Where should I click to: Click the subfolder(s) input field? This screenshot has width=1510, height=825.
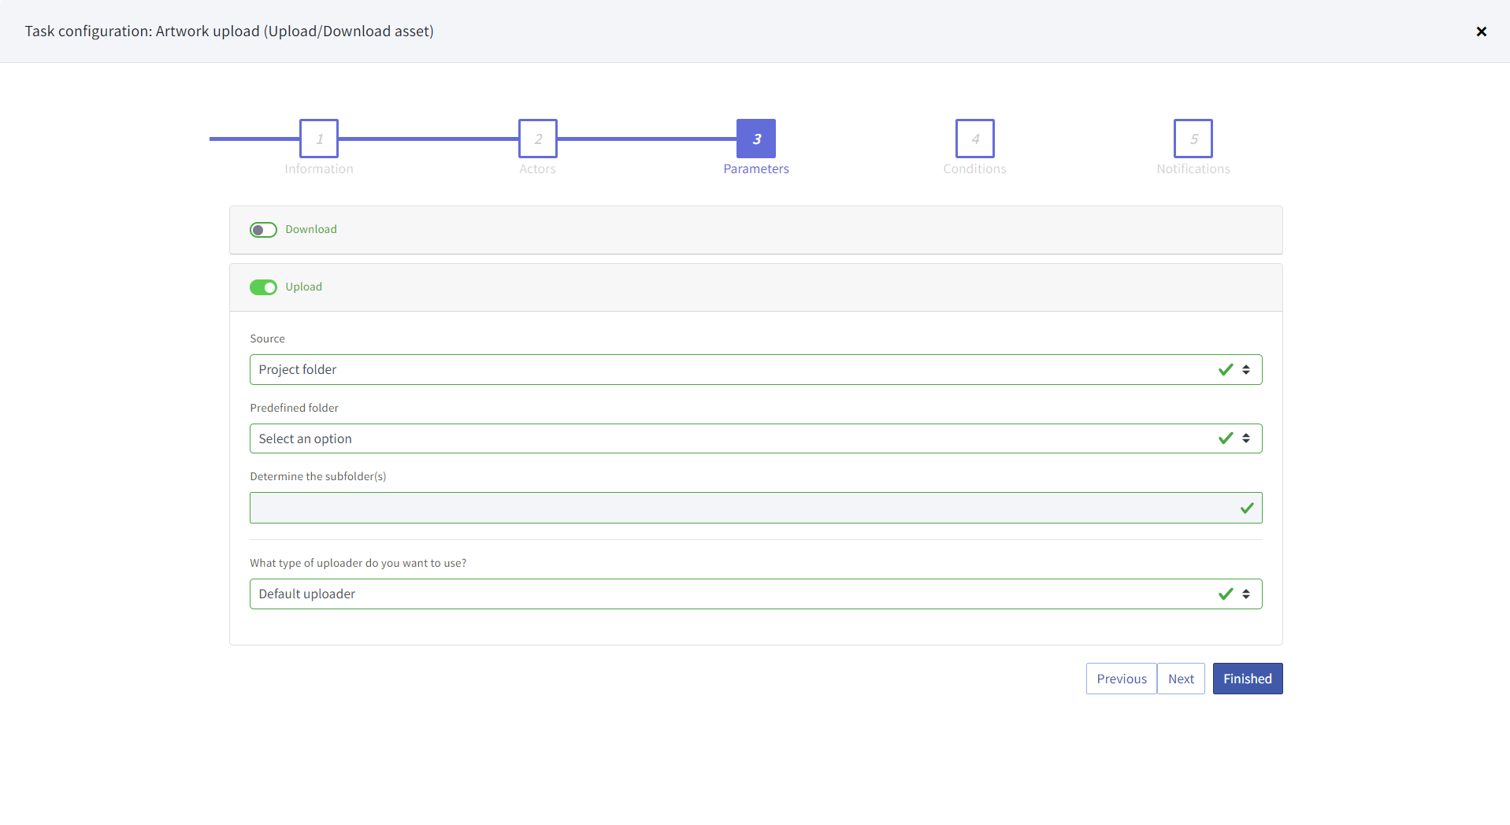740,508
